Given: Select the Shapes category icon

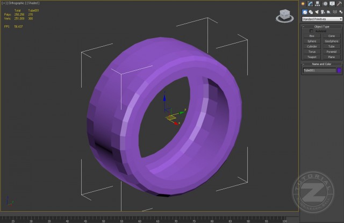Looking at the screenshot, I should (311, 12).
